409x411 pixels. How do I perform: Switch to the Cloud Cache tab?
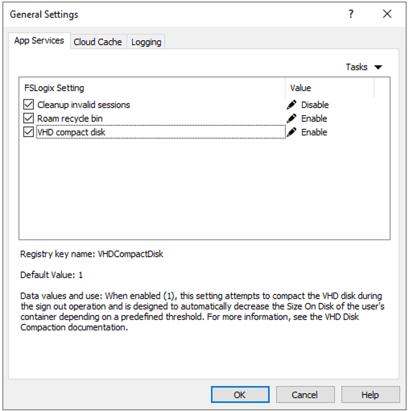(x=98, y=42)
